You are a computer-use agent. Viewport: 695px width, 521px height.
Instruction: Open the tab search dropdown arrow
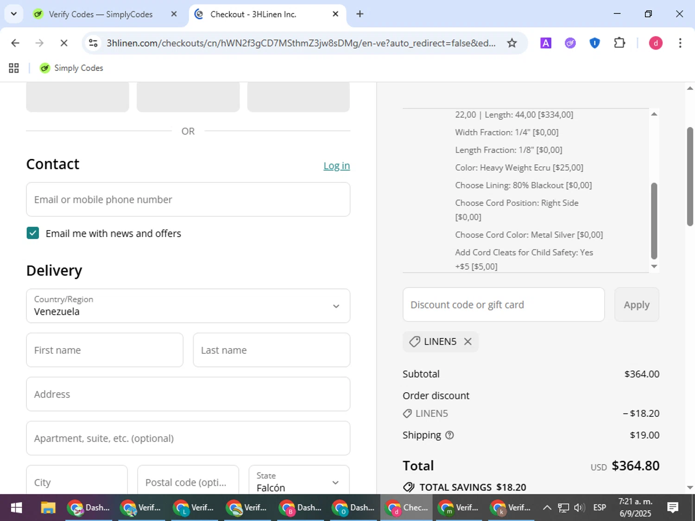tap(14, 14)
